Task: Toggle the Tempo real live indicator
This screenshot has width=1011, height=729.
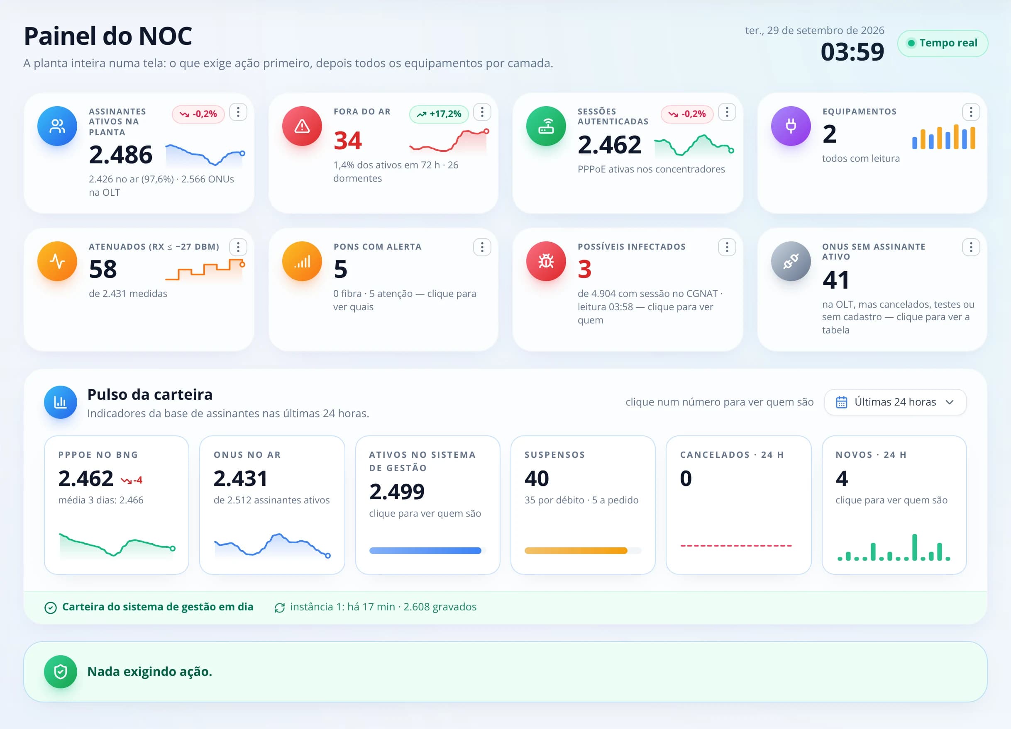Action: (x=943, y=43)
